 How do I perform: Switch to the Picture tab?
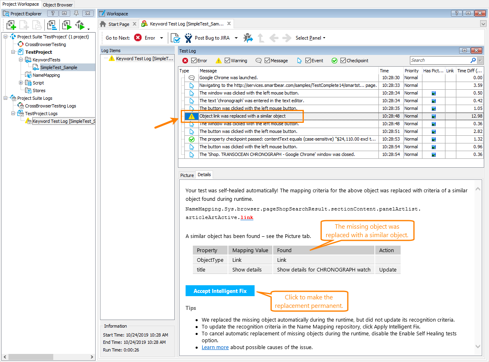187,175
